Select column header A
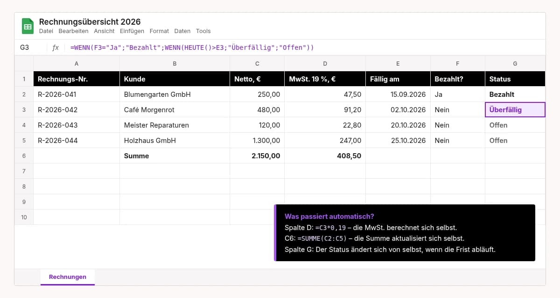 point(77,63)
